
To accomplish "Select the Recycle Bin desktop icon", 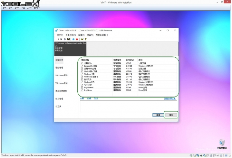I will coord(222,144).
